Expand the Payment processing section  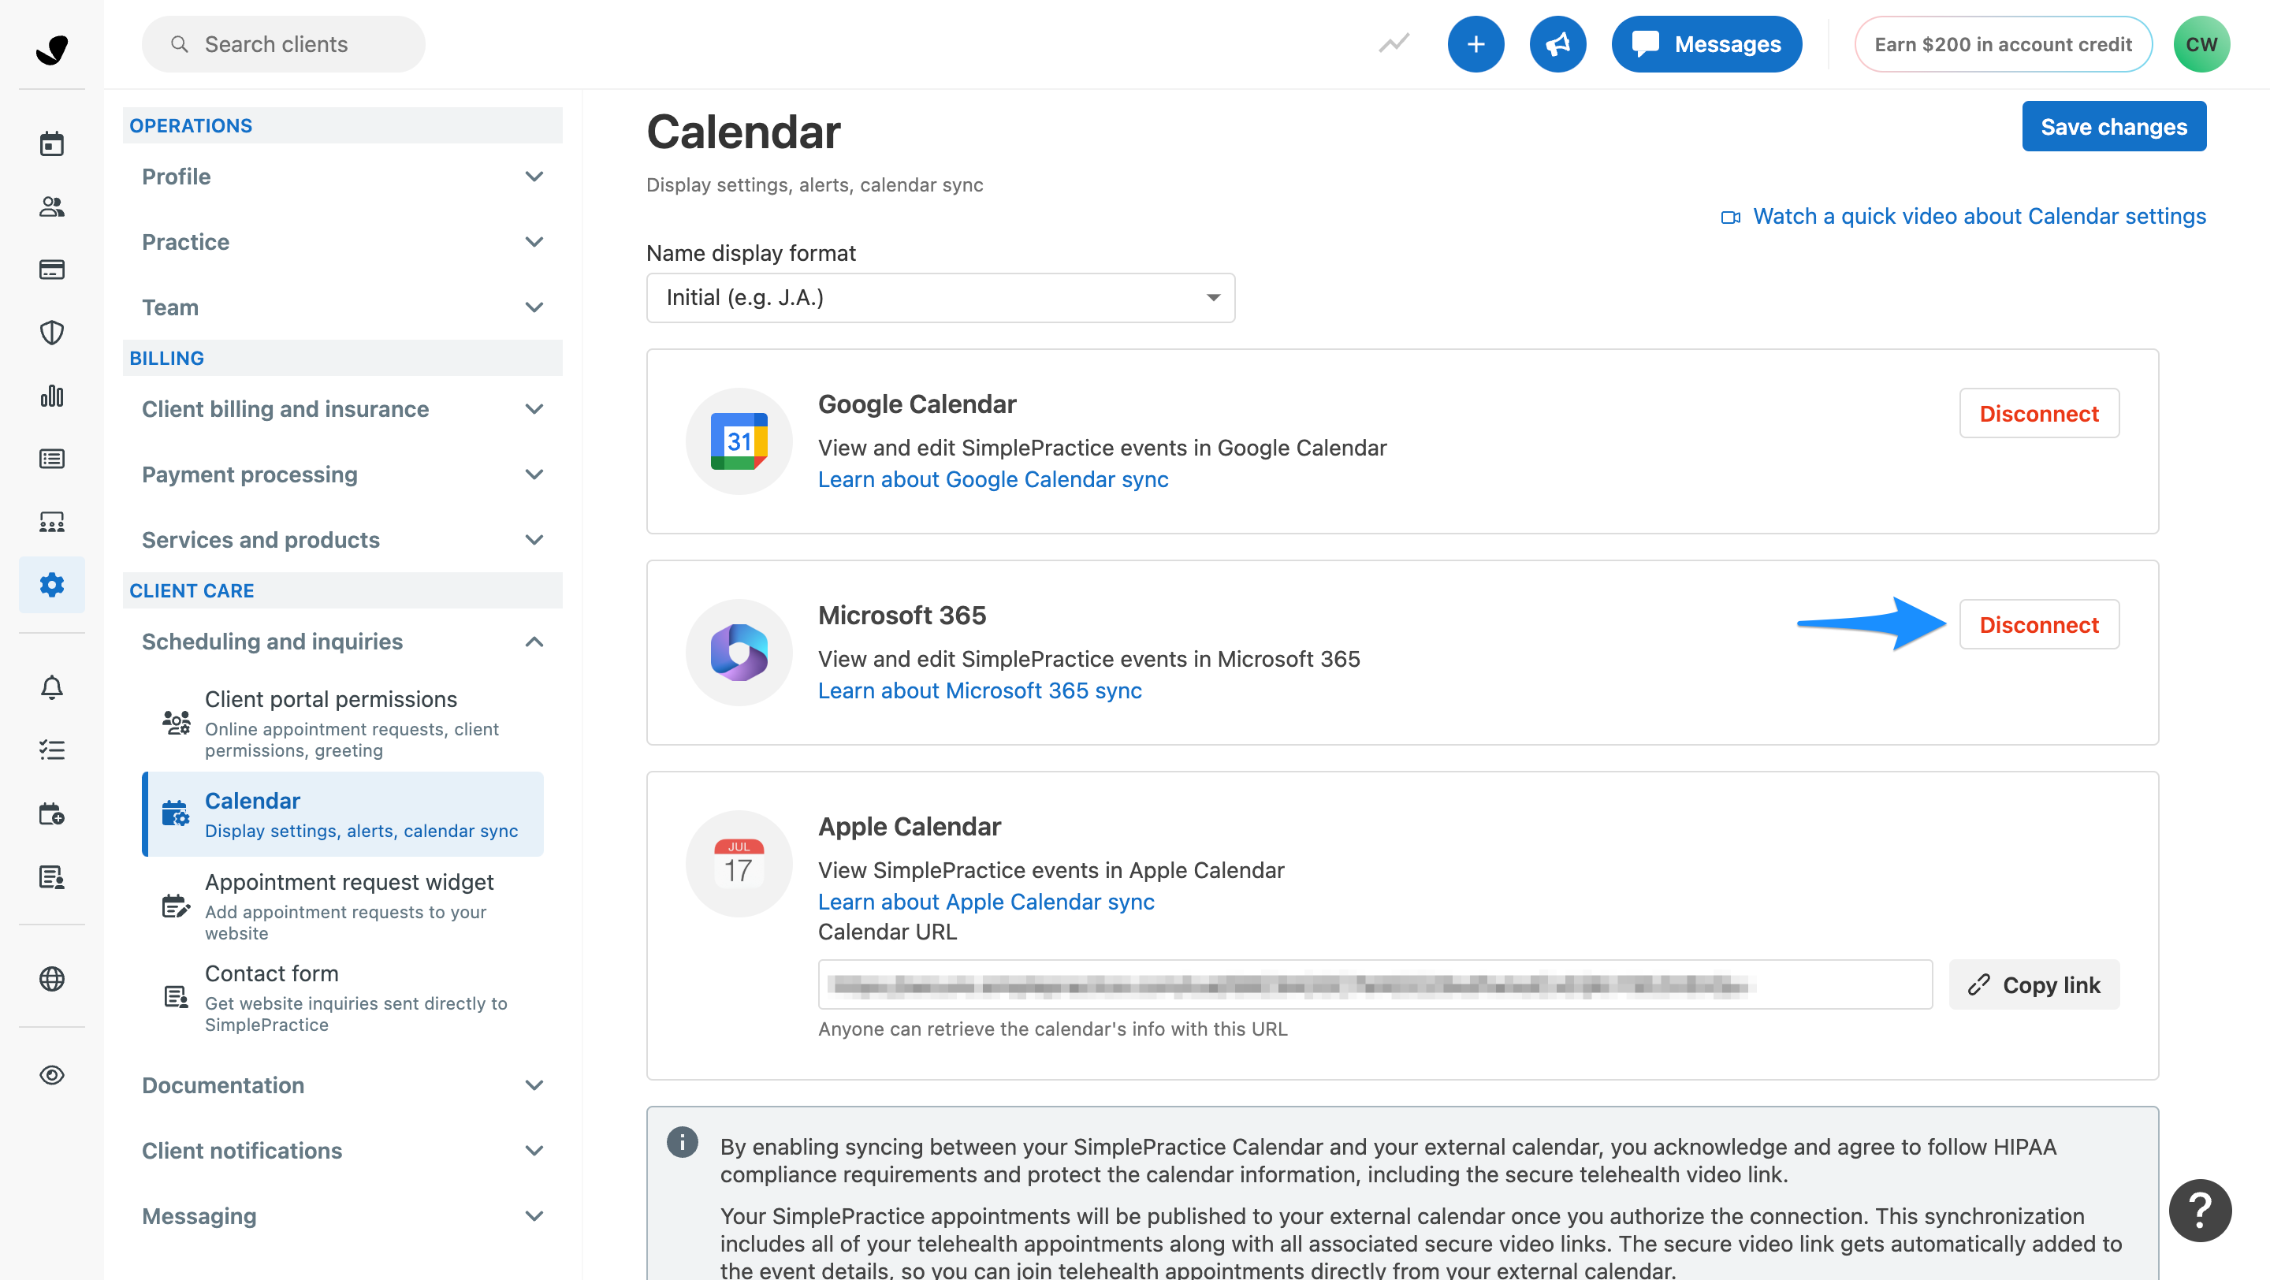[342, 474]
